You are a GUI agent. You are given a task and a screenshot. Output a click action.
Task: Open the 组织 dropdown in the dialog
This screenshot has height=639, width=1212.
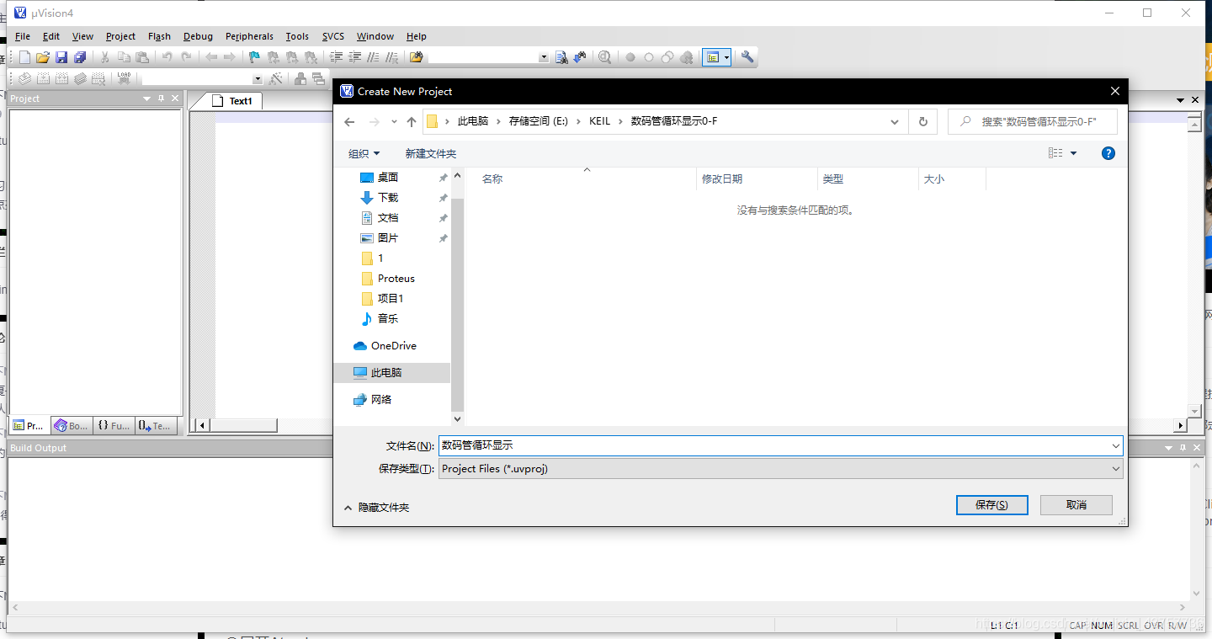(x=364, y=153)
